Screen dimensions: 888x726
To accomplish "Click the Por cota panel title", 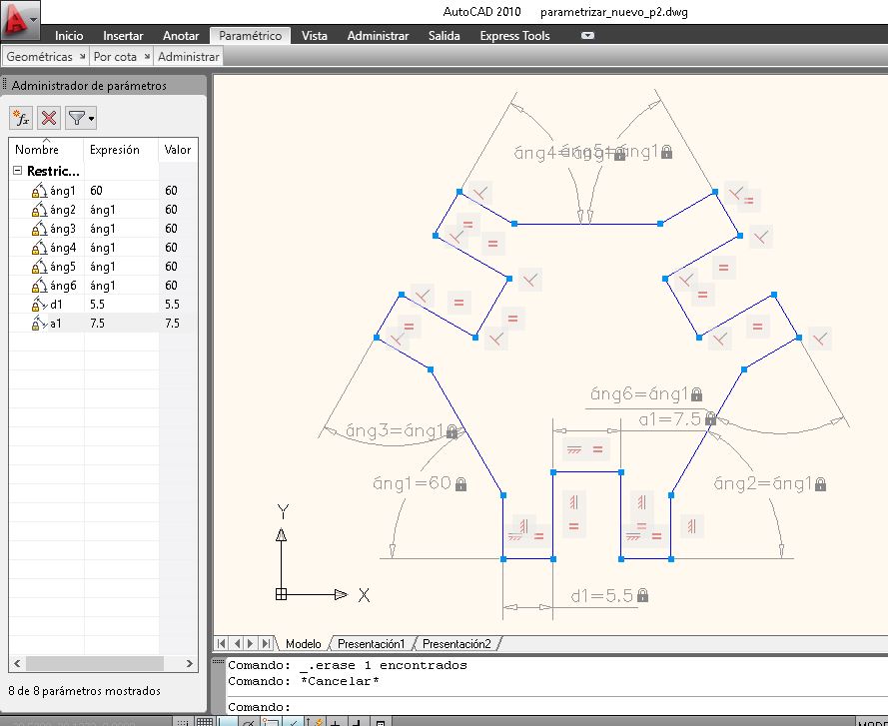I will tap(115, 57).
